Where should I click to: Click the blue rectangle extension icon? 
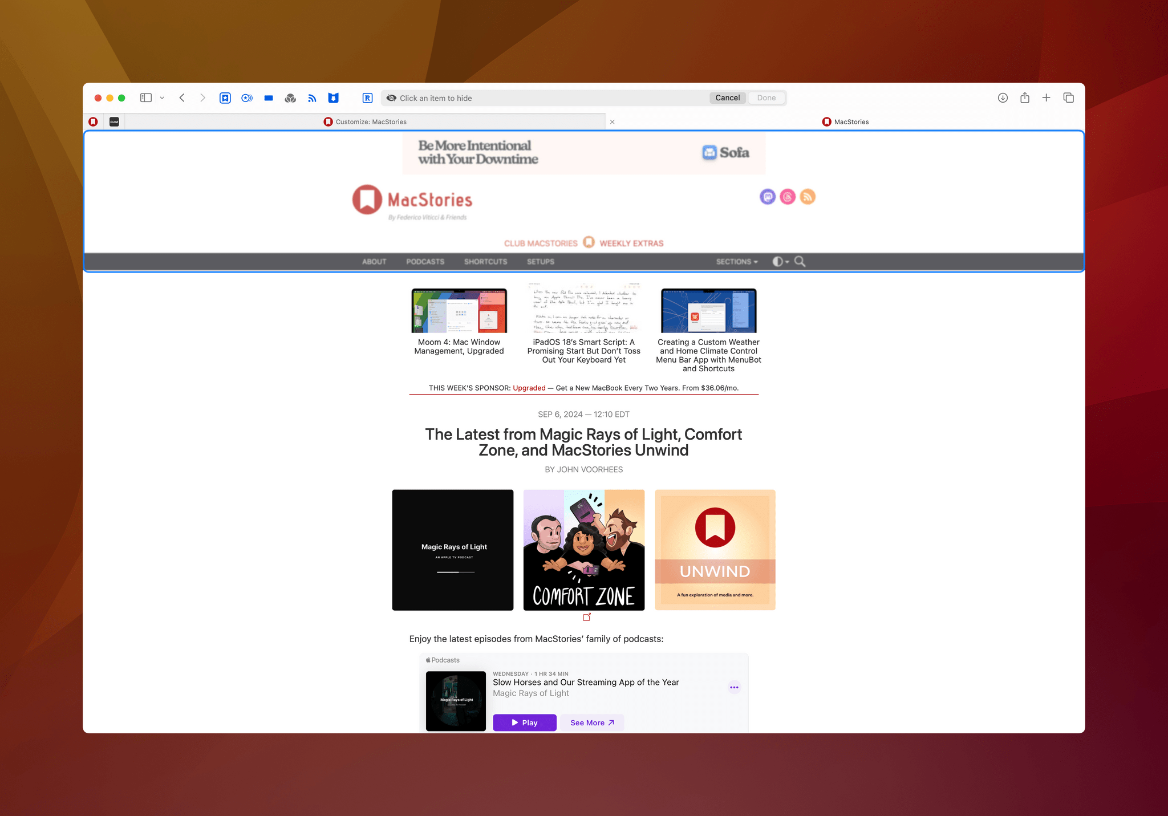(x=269, y=98)
